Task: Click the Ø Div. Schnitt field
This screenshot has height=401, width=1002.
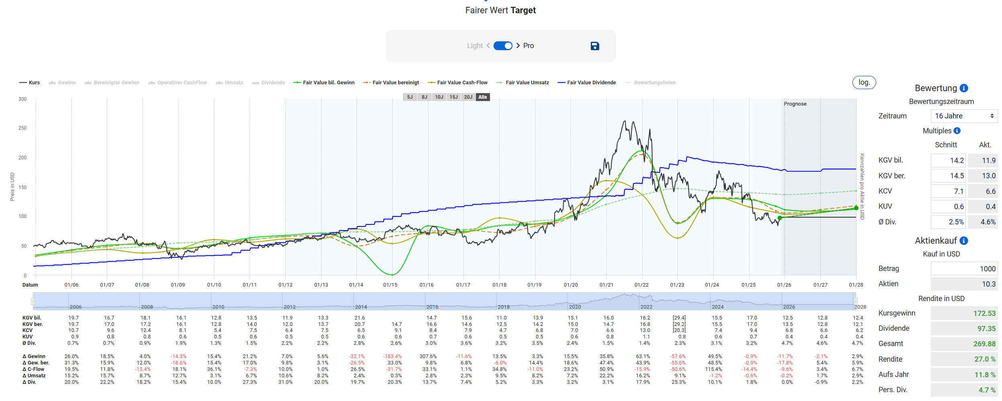Action: click(948, 222)
